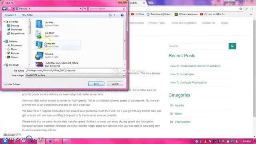Open the Contact Us nav item

pos(208,23)
